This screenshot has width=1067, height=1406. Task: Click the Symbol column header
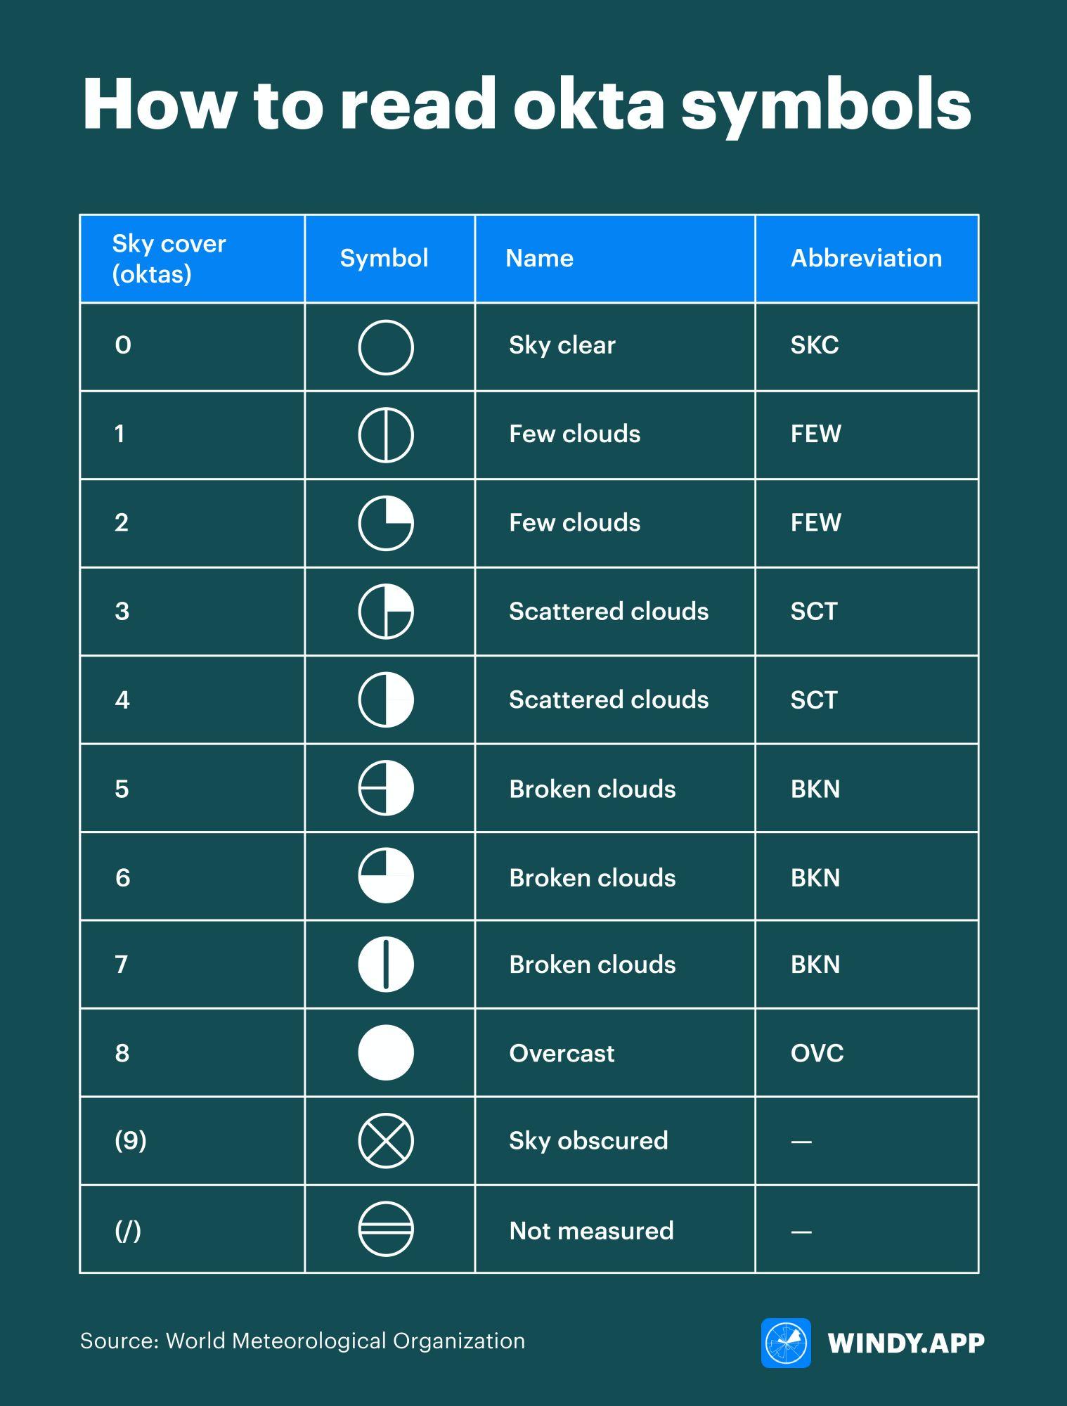[x=384, y=259]
